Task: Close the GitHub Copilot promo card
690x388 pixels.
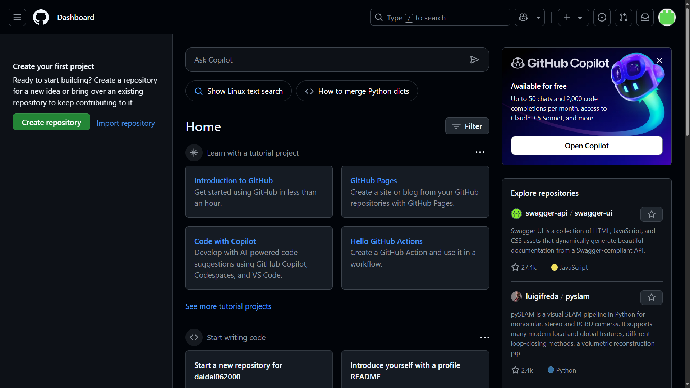Action: click(x=659, y=60)
